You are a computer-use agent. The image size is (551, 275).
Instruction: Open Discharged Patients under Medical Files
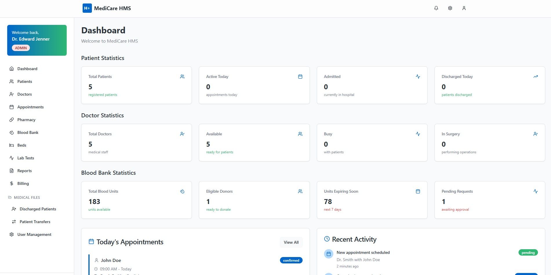(38, 209)
